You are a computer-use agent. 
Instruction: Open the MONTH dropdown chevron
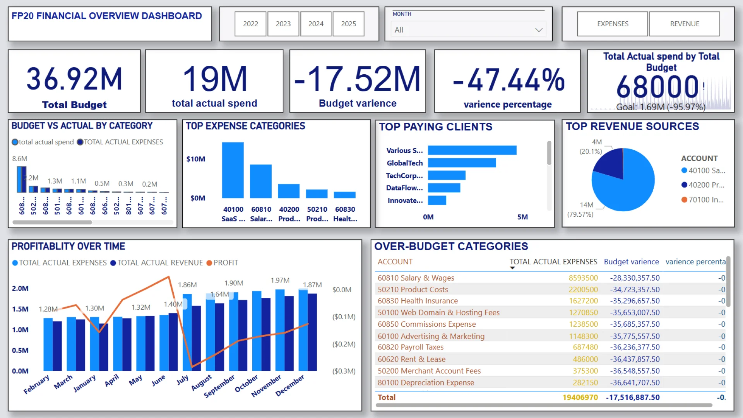tap(539, 30)
